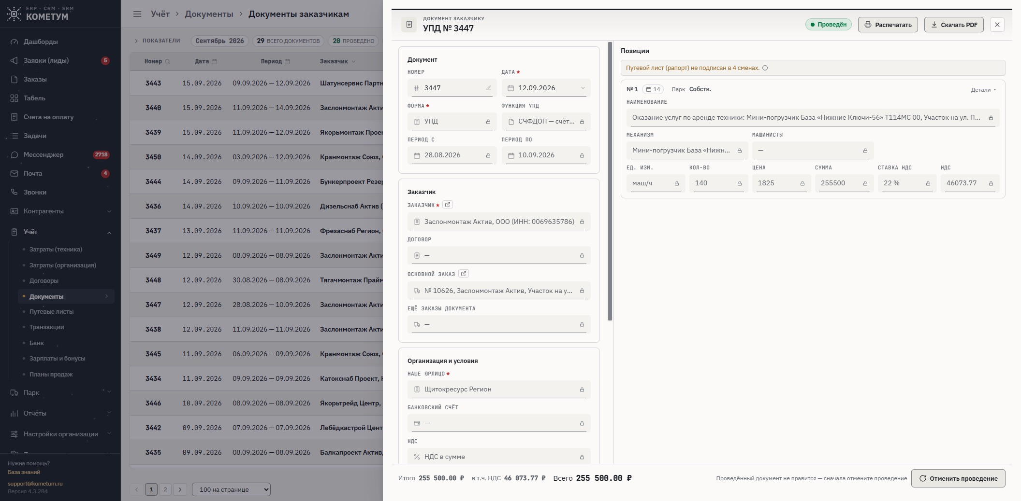Click the edit pencil in Номер field
This screenshot has width=1021, height=501.
489,88
